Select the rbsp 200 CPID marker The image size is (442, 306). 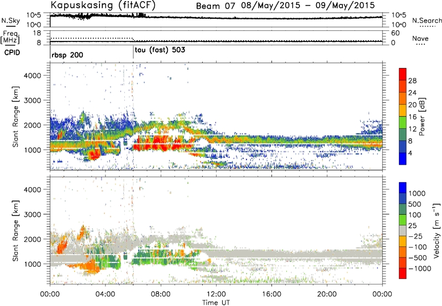coord(67,55)
